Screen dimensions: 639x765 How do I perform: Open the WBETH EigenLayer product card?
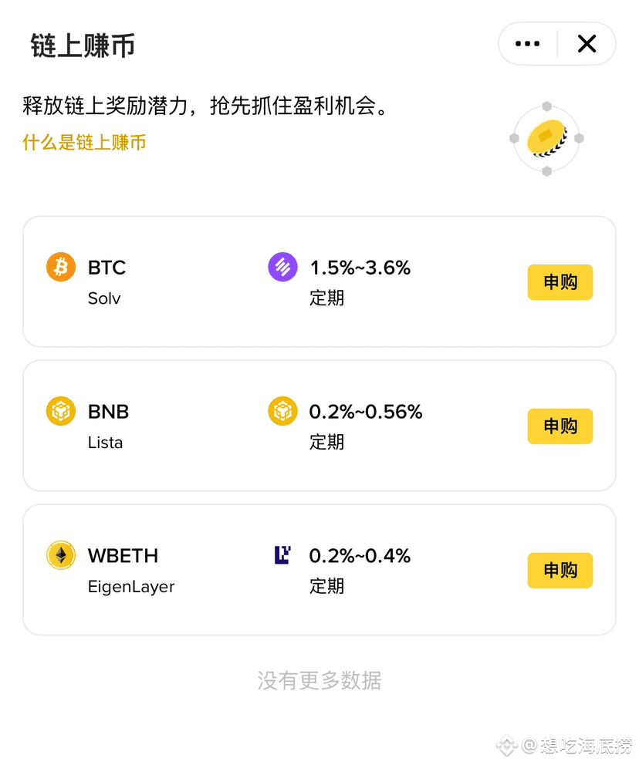319,570
